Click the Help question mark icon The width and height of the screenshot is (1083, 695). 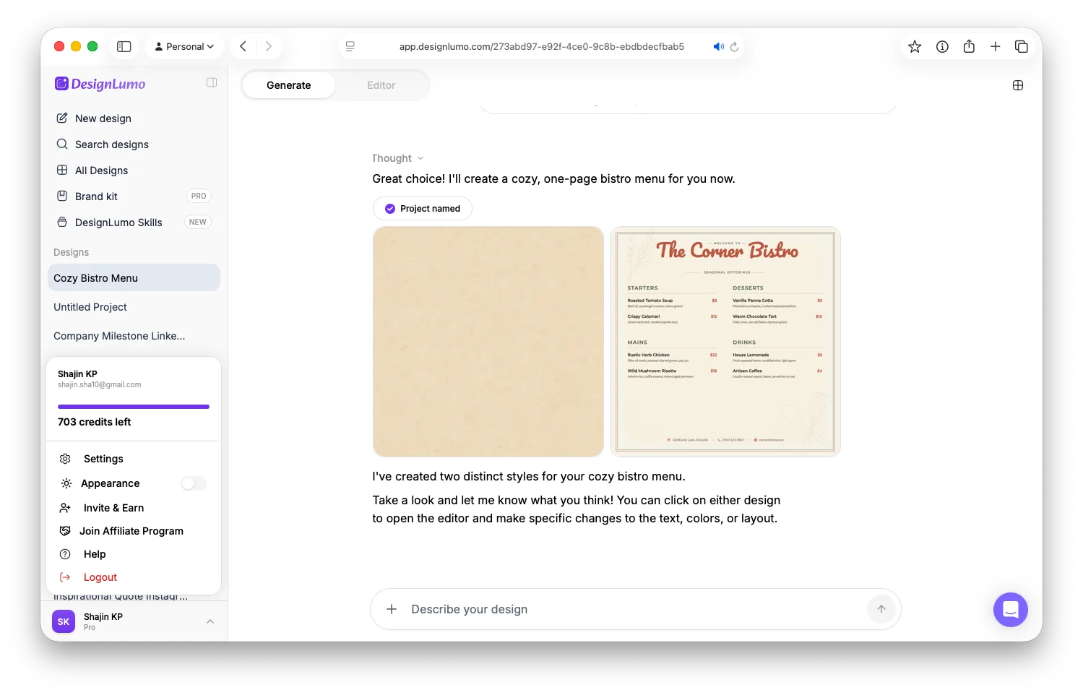point(65,554)
